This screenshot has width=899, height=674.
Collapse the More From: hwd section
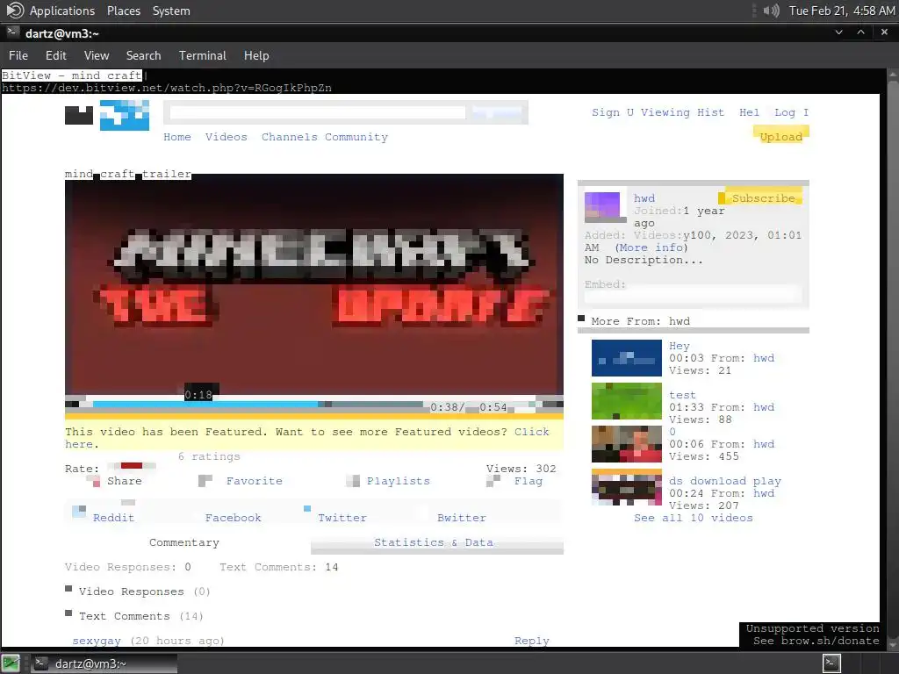581,318
